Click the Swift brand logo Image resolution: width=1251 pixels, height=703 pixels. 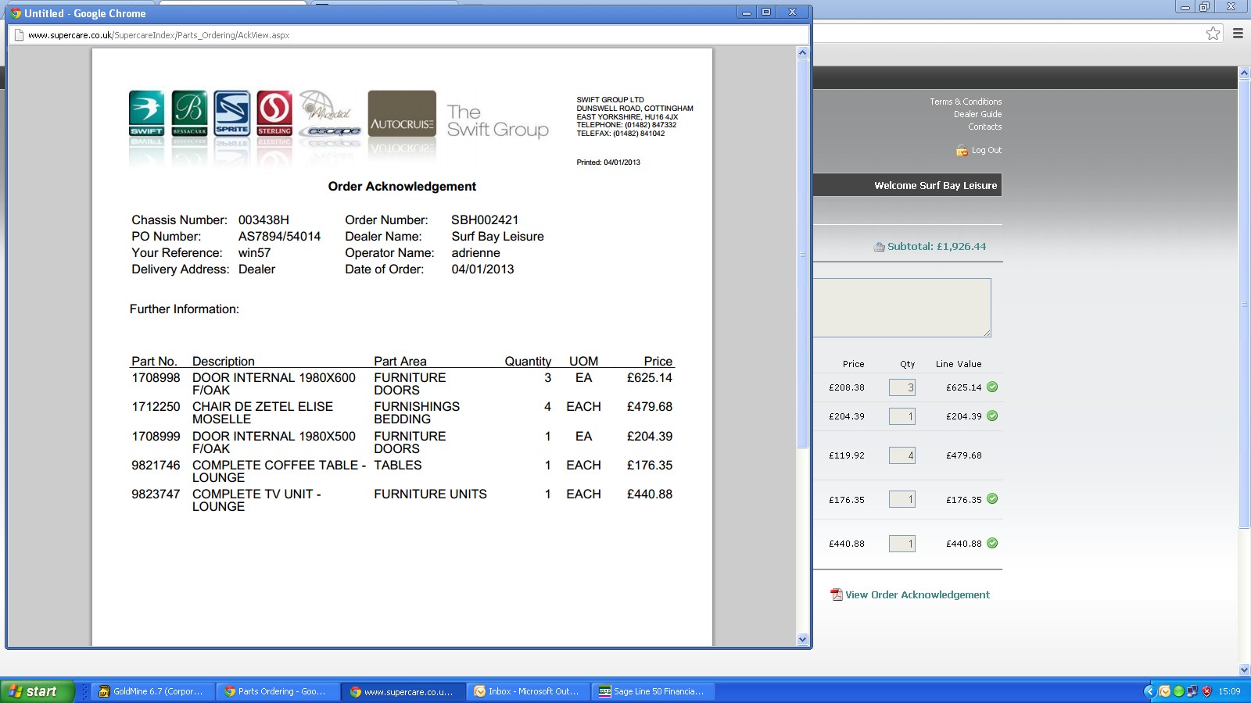(146, 112)
